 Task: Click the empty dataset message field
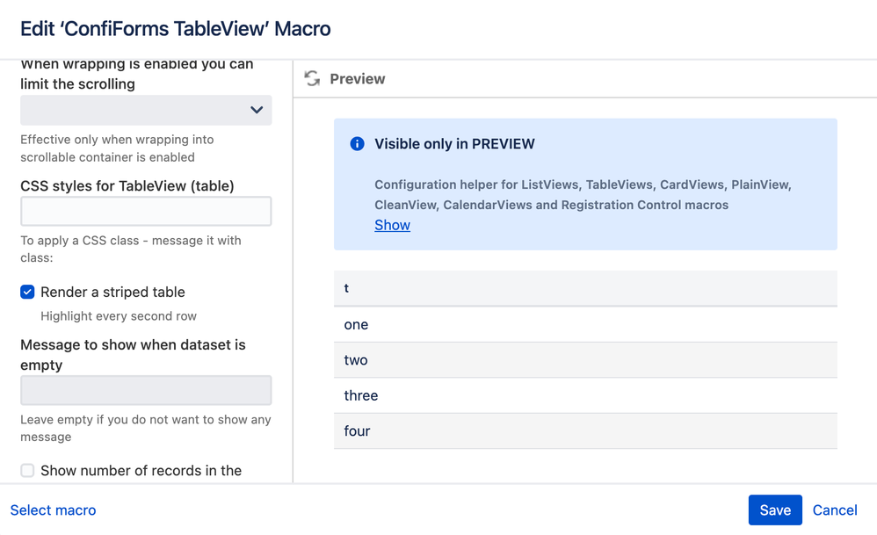tap(146, 390)
